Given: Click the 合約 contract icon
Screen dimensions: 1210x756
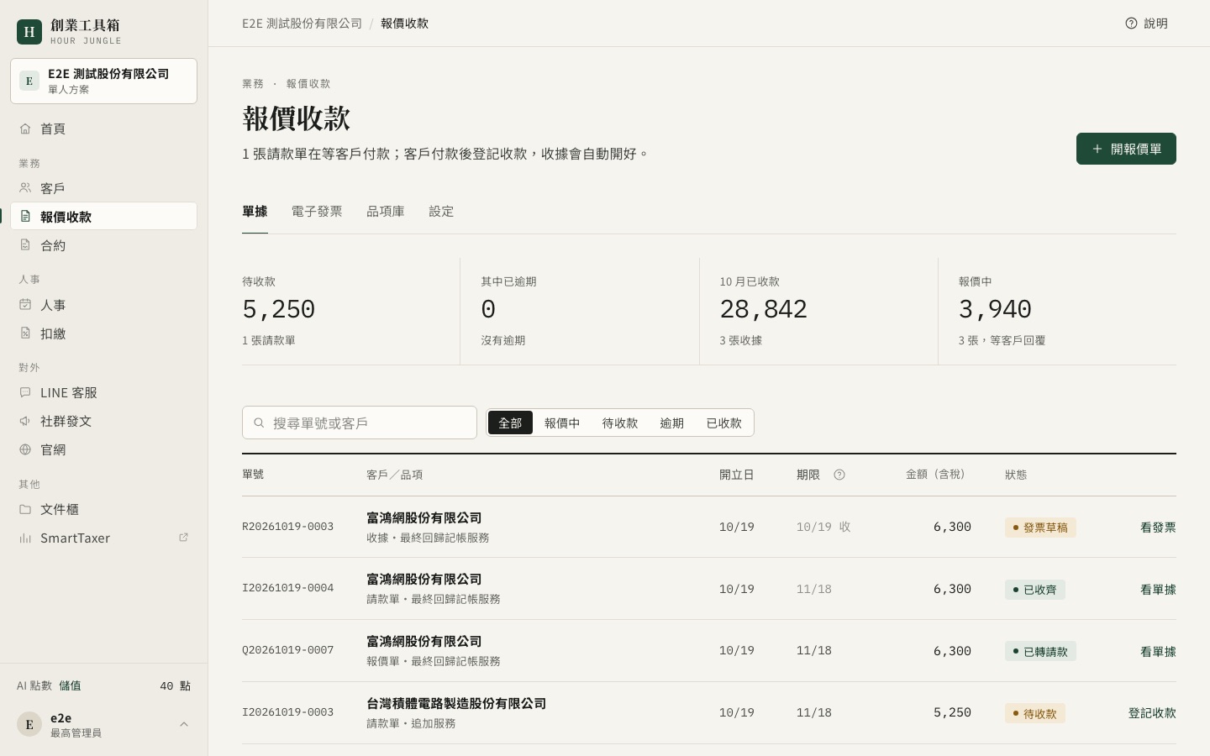Looking at the screenshot, I should (25, 245).
